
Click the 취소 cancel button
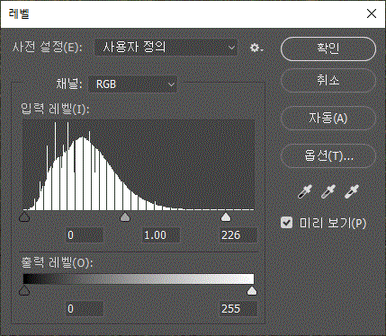[328, 80]
